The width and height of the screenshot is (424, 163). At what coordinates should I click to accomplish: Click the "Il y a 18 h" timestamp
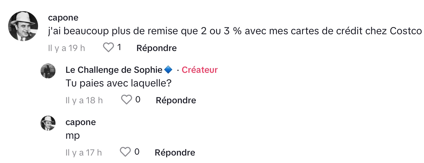pos(84,100)
